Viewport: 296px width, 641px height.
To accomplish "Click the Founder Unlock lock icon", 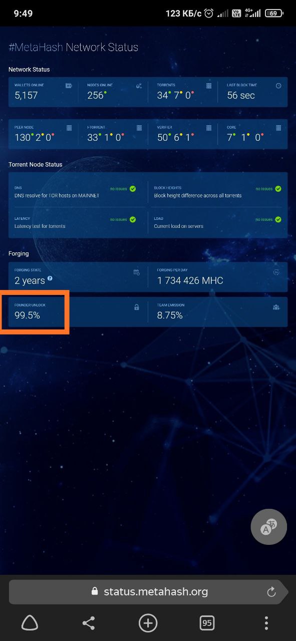I will (136, 307).
